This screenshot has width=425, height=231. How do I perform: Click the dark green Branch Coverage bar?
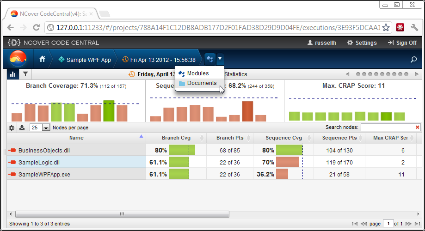tap(109, 111)
